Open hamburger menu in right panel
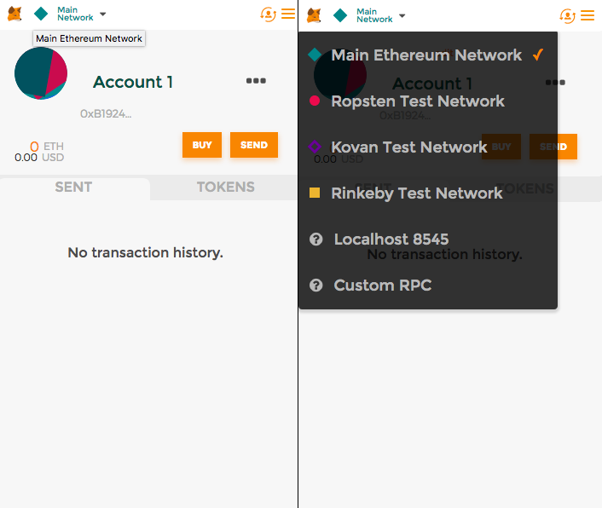602x508 pixels. (588, 15)
